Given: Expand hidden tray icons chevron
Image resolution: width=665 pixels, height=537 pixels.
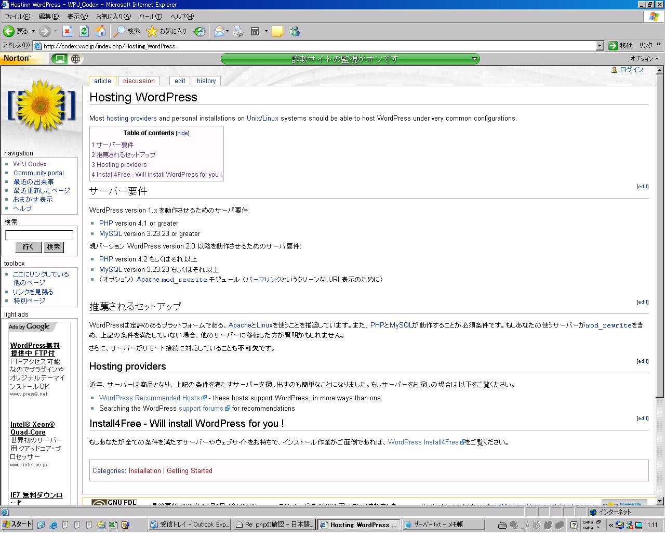Looking at the screenshot, I should 611,525.
